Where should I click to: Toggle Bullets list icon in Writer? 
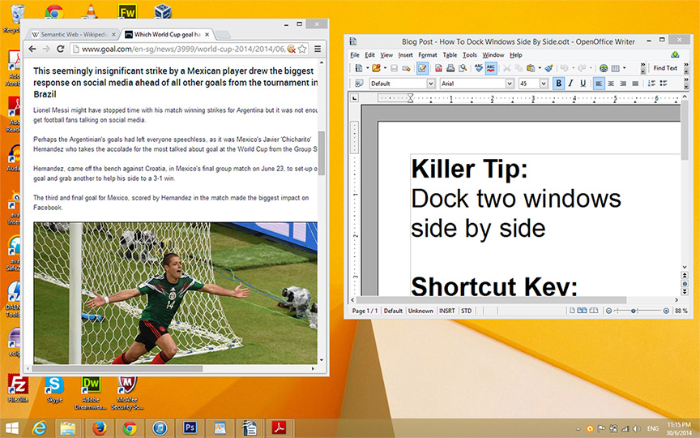tap(664, 83)
